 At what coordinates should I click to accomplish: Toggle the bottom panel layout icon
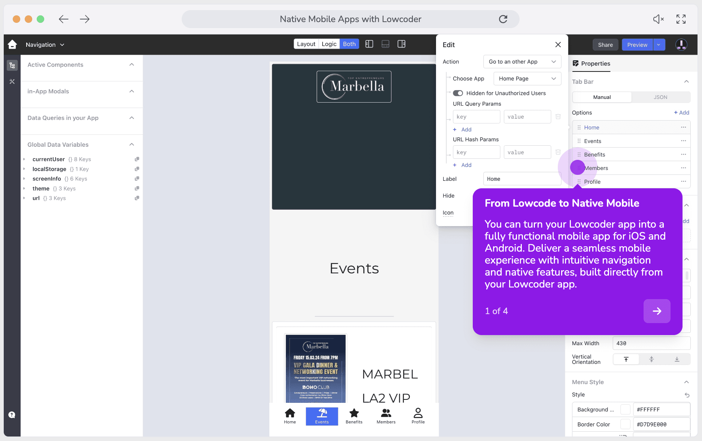[x=385, y=44]
